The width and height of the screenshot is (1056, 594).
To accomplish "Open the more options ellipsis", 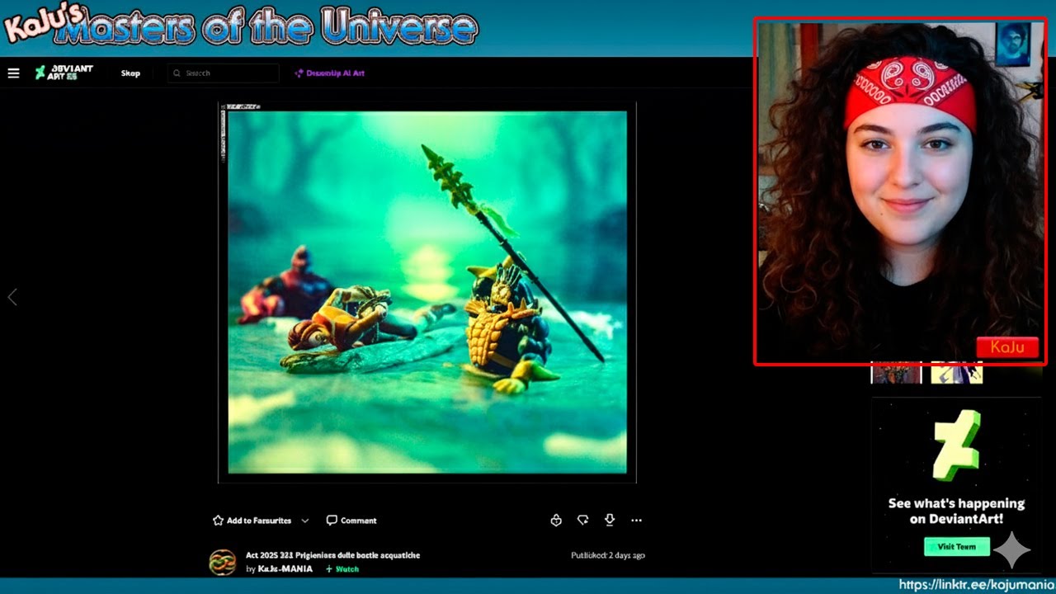I will click(x=636, y=521).
